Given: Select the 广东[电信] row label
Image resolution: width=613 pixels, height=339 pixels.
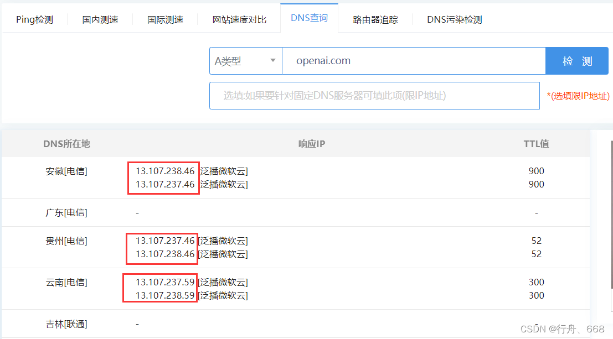Looking at the screenshot, I should point(66,212).
